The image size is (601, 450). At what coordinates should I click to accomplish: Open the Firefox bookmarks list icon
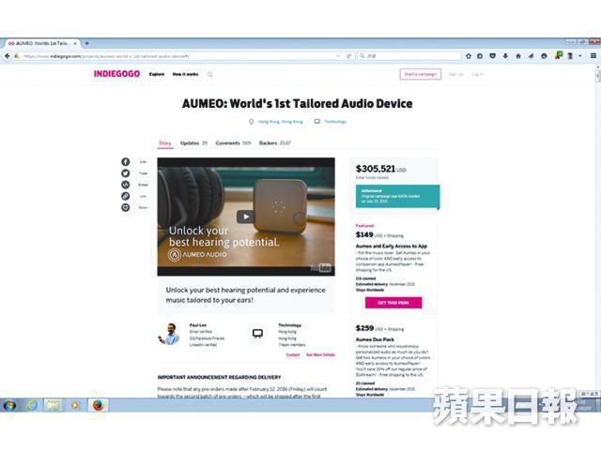click(480, 56)
